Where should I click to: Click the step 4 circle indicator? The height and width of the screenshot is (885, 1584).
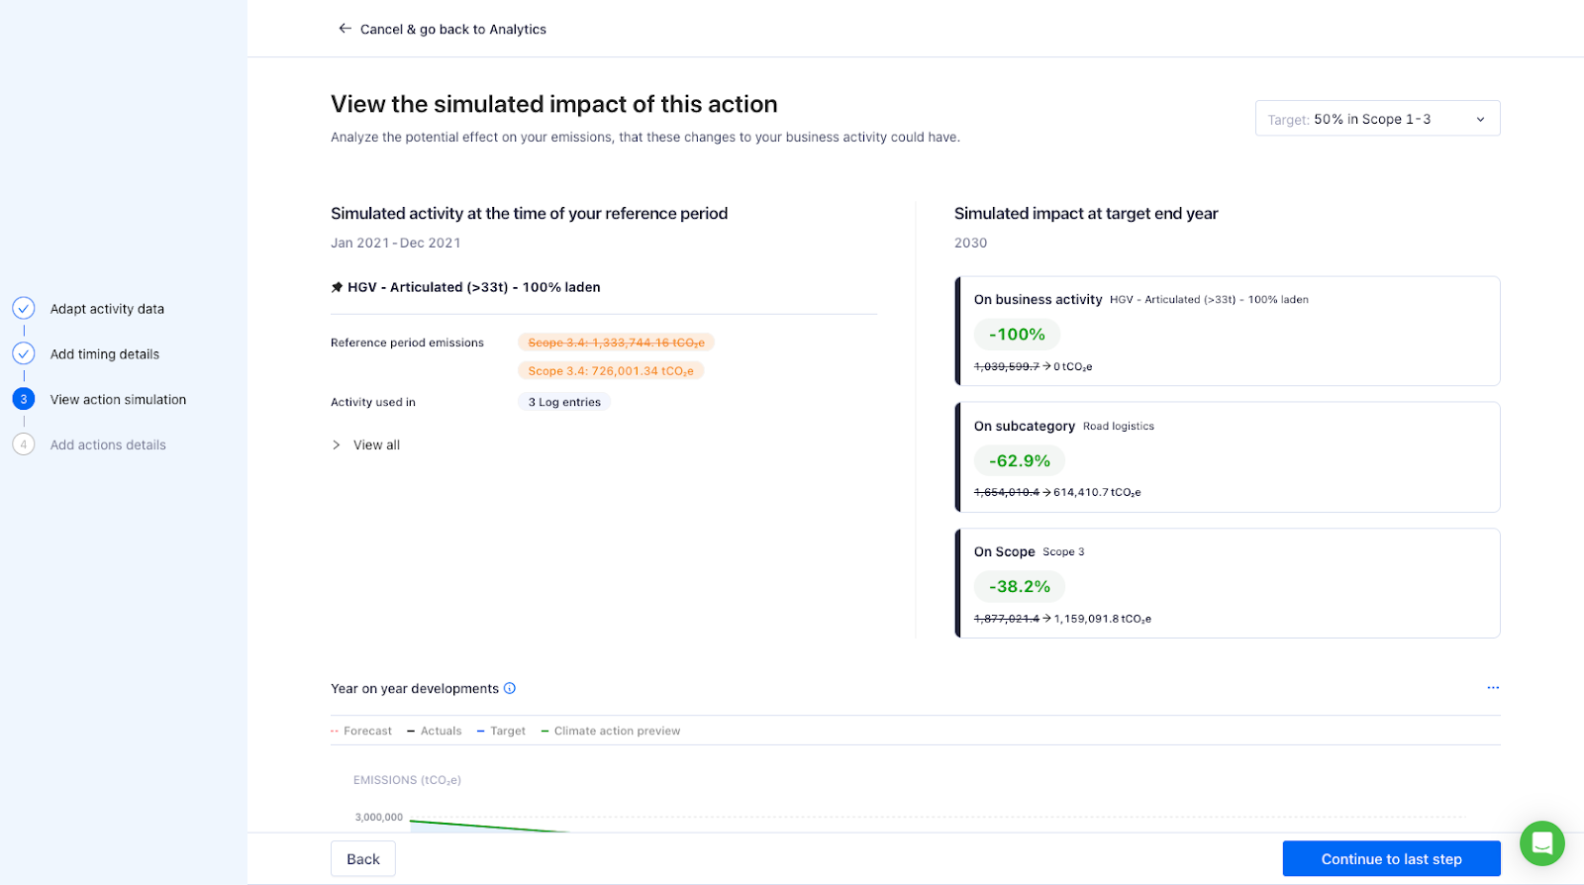pyautogui.click(x=24, y=444)
